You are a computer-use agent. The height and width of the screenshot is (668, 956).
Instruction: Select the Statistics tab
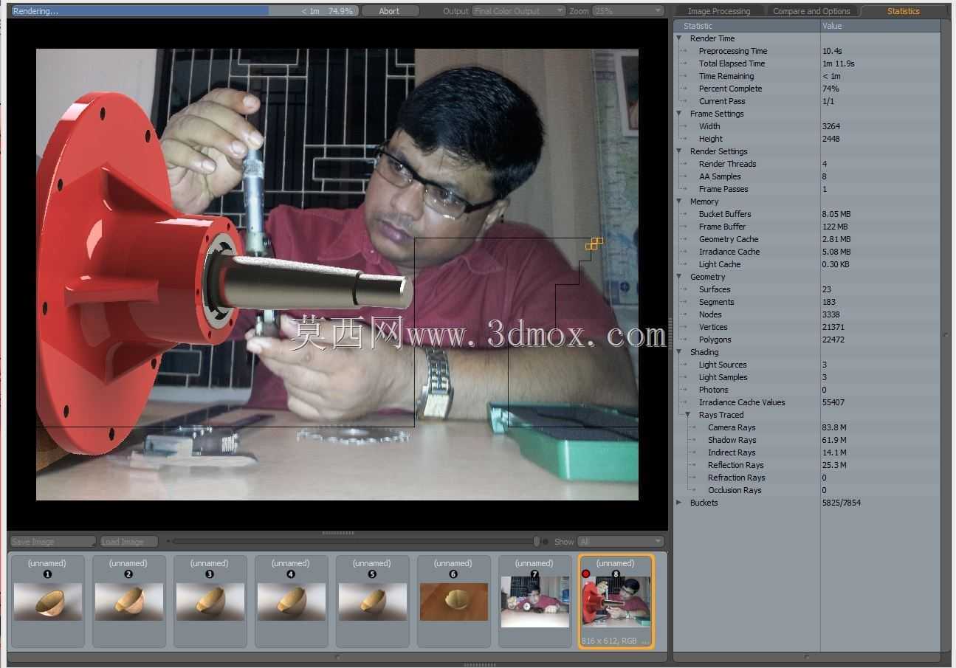(x=903, y=11)
